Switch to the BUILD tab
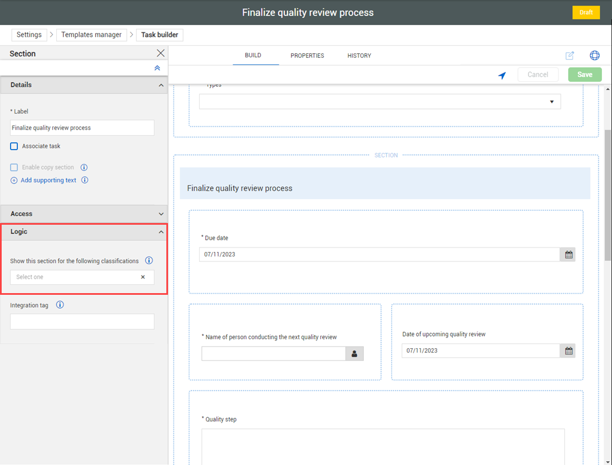 click(x=253, y=56)
